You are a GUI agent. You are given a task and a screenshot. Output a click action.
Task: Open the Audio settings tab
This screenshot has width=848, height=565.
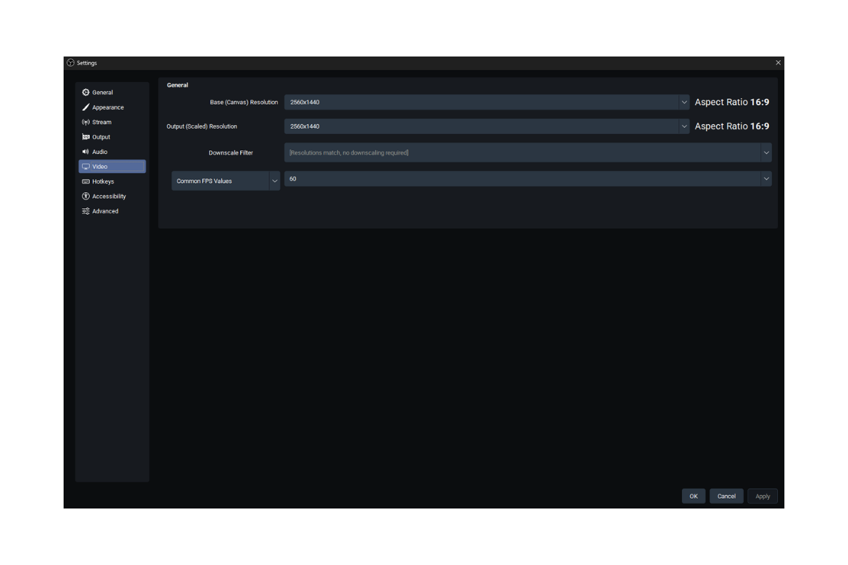pos(112,152)
